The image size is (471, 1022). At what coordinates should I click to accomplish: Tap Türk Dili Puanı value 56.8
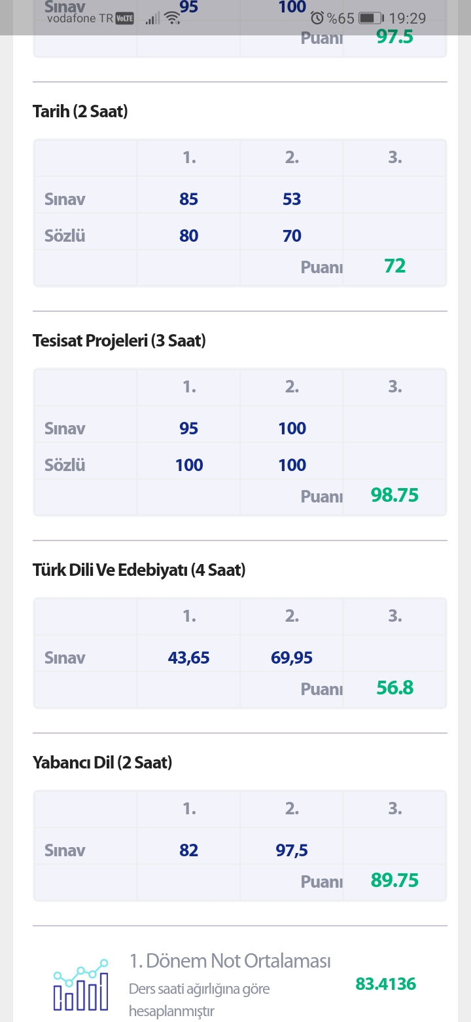395,688
